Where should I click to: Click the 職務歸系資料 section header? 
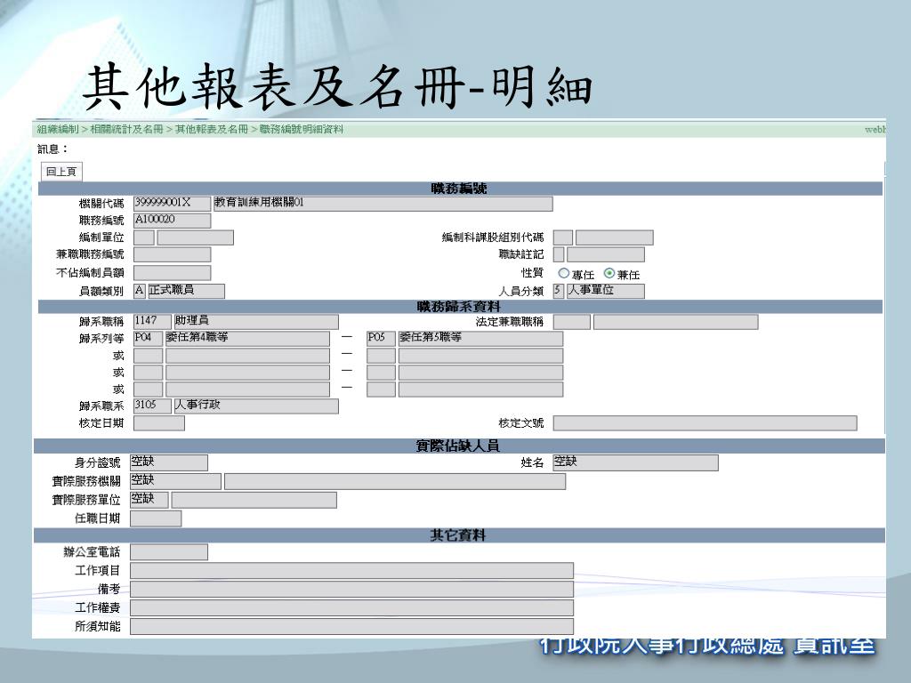(x=460, y=307)
